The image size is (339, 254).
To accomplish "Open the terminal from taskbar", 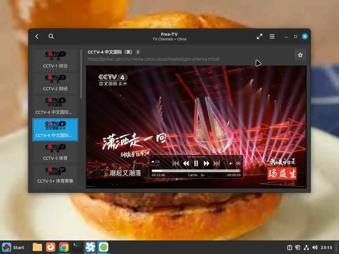I will (77, 247).
